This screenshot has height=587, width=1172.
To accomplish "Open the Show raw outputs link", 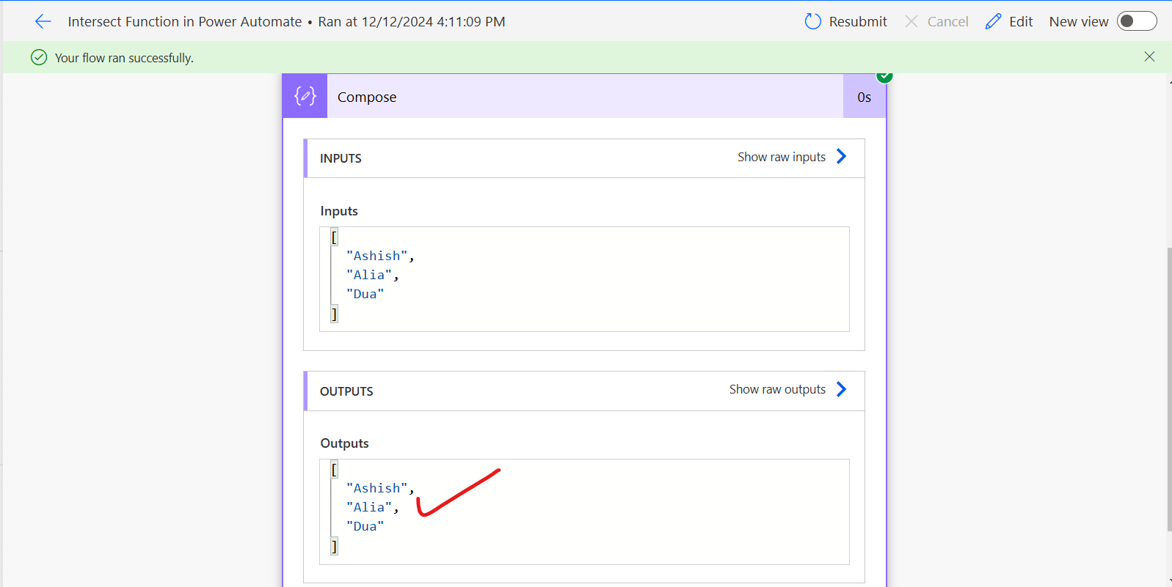I will tap(777, 389).
